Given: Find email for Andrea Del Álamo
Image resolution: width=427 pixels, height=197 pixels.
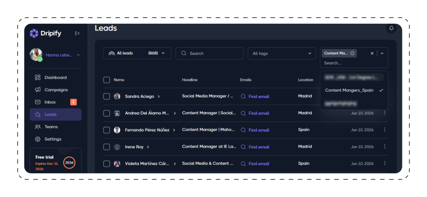Looking at the screenshot, I should 255,114.
